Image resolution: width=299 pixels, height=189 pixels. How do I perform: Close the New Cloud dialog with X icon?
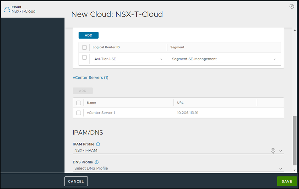point(292,6)
